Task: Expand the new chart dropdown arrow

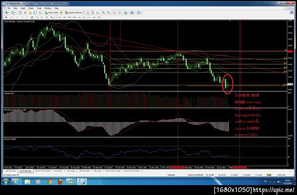Action: pos(9,12)
